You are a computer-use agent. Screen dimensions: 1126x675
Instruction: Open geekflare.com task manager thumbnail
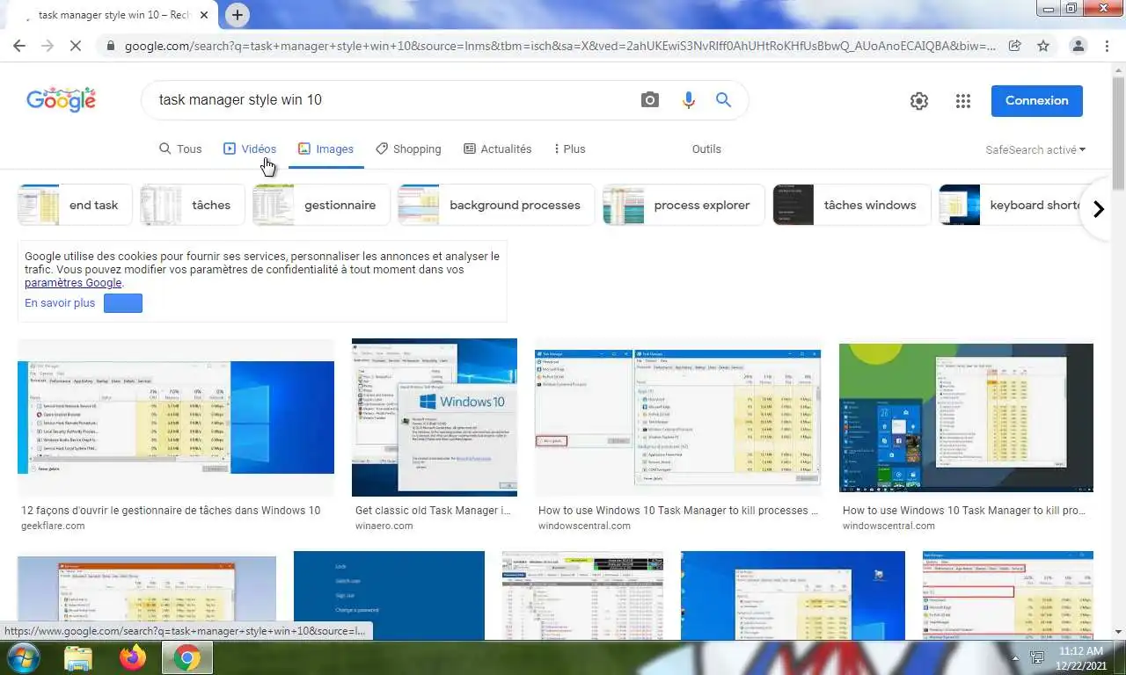176,417
